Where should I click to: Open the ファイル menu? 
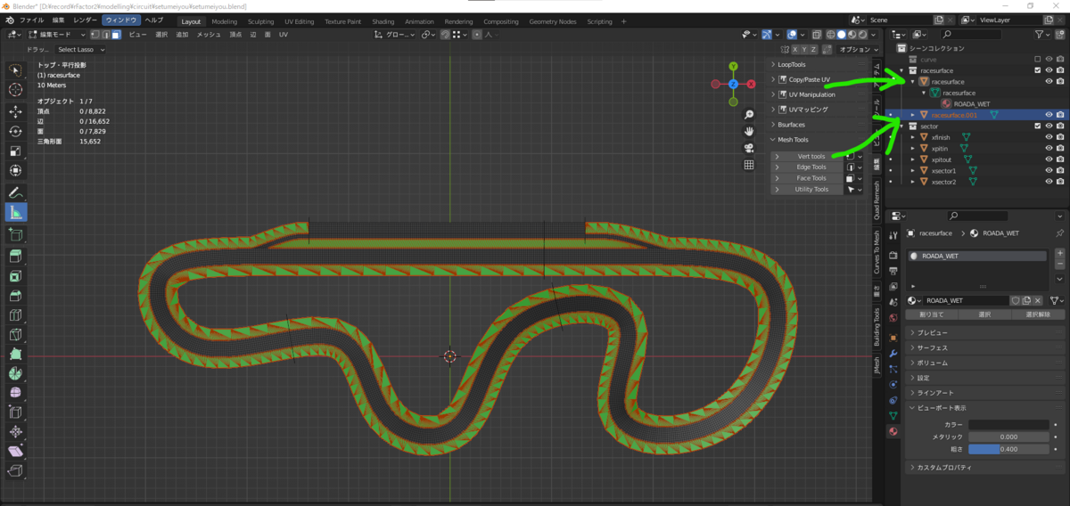pyautogui.click(x=30, y=20)
